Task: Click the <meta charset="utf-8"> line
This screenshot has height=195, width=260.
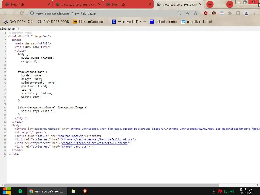Action: pyautogui.click(x=33, y=43)
